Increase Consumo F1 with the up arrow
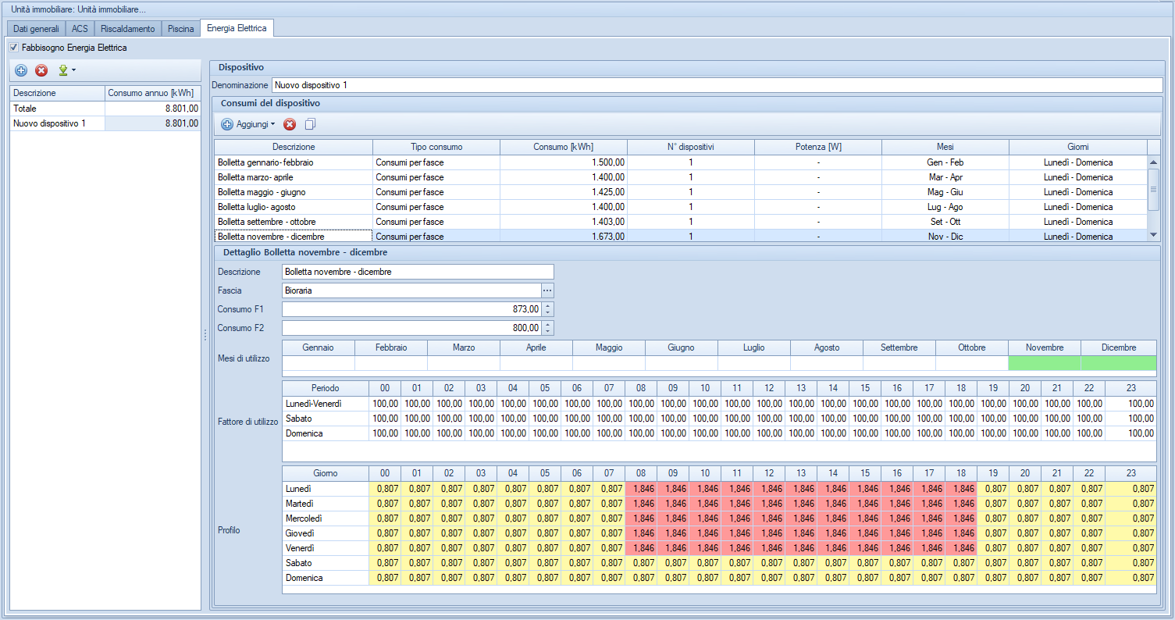1175x620 pixels. pos(547,306)
